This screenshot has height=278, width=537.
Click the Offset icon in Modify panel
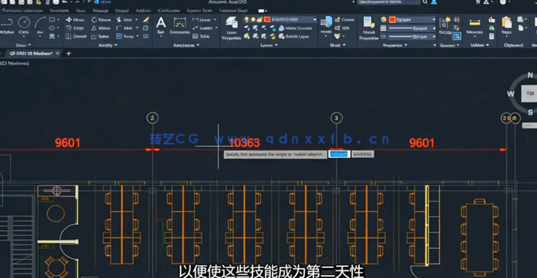pyautogui.click(x=146, y=36)
